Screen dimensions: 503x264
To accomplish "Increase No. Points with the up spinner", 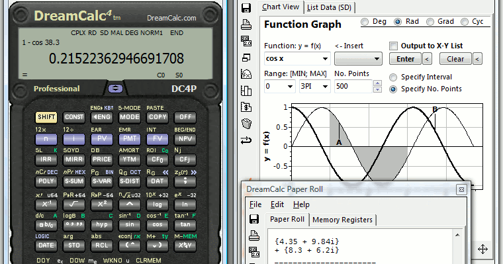I will (x=377, y=83).
